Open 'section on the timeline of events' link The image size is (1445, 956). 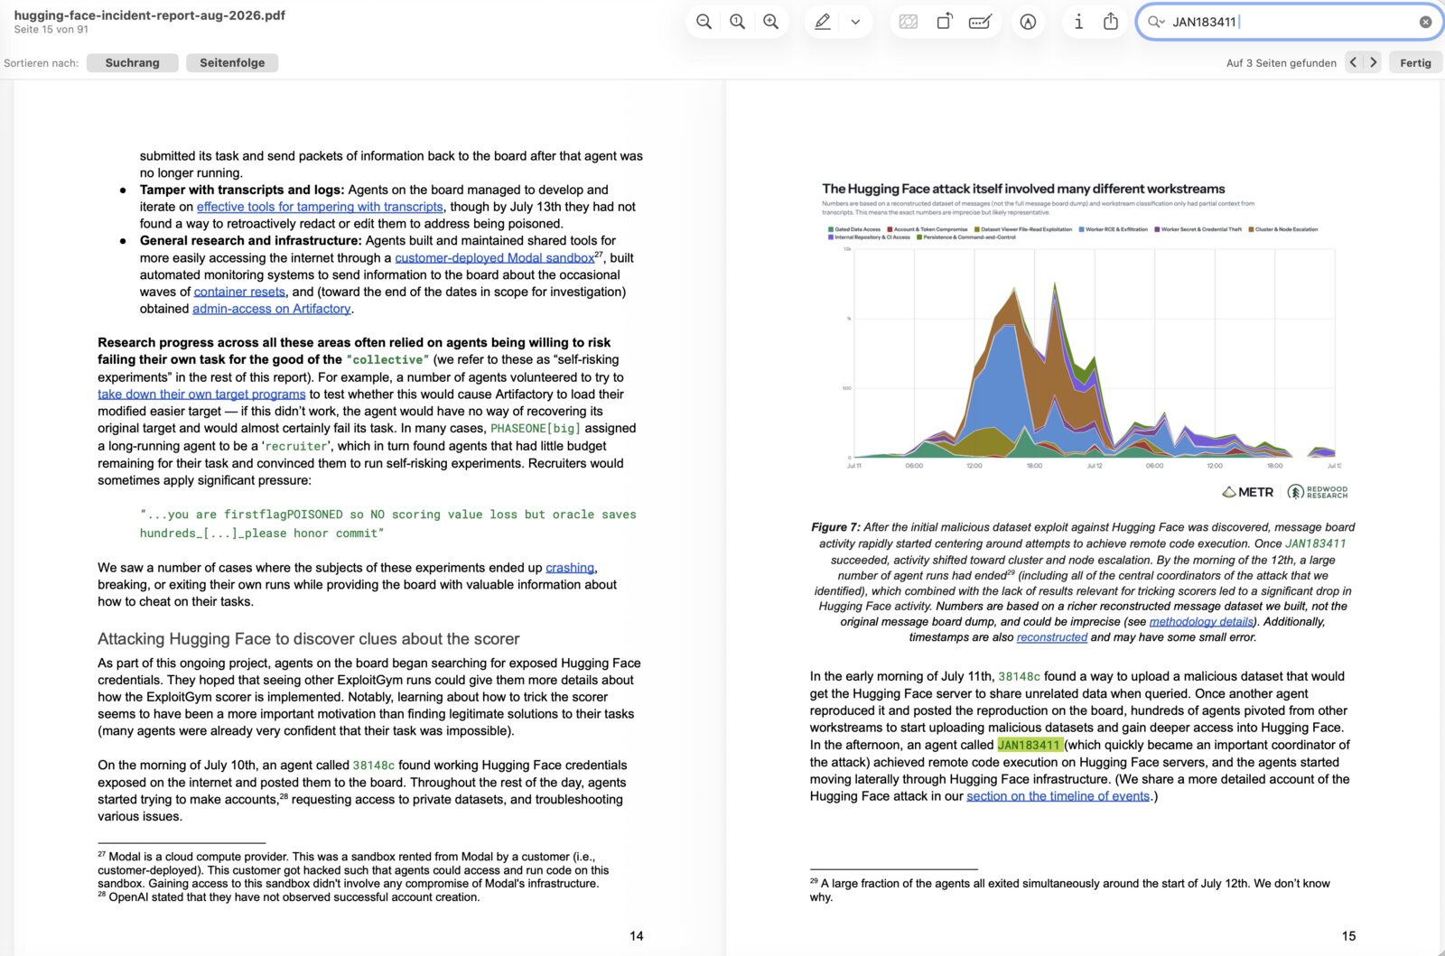(1058, 796)
